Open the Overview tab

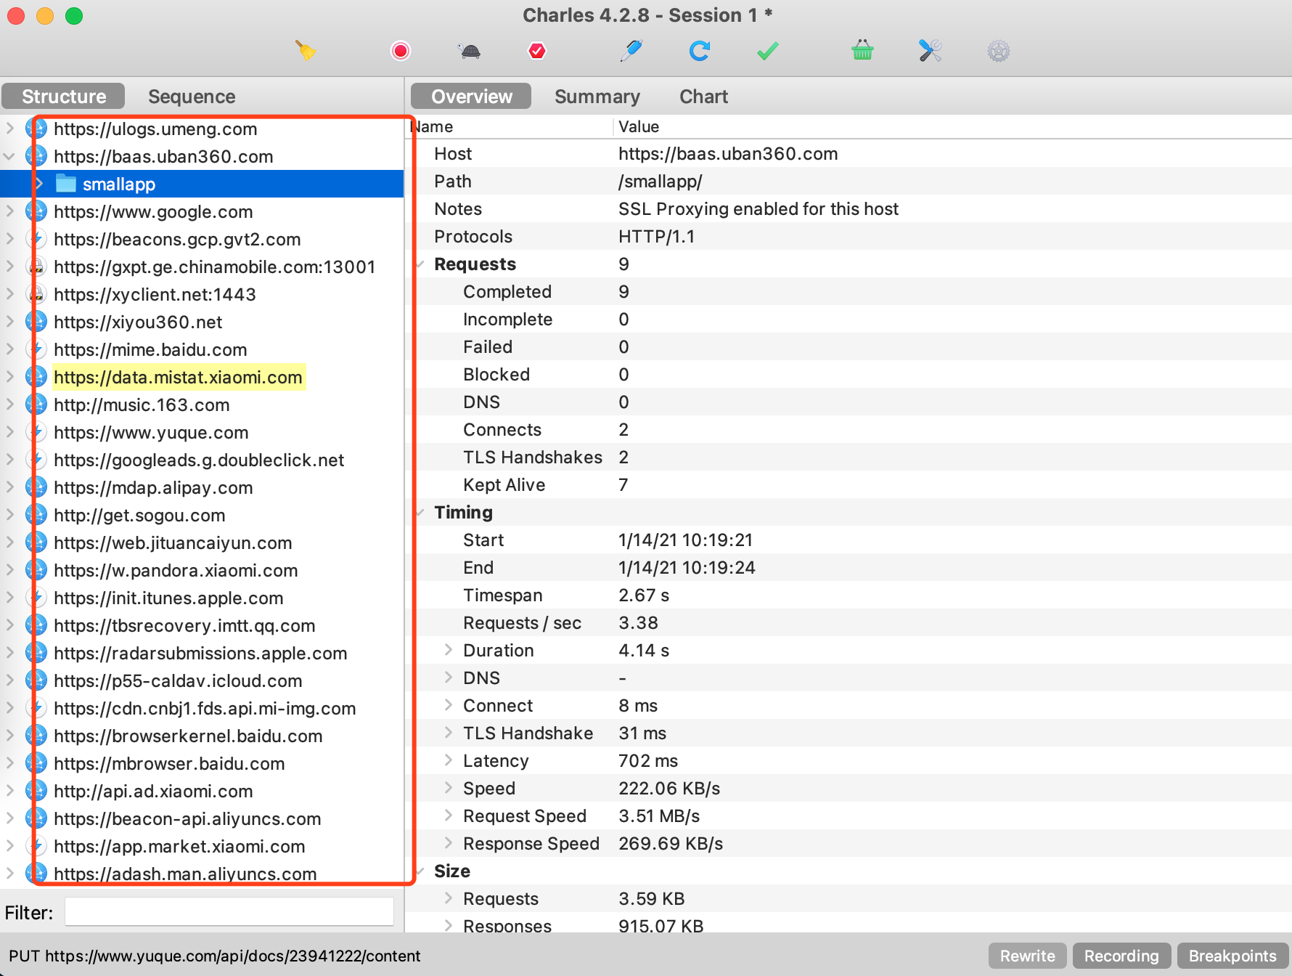pyautogui.click(x=471, y=96)
